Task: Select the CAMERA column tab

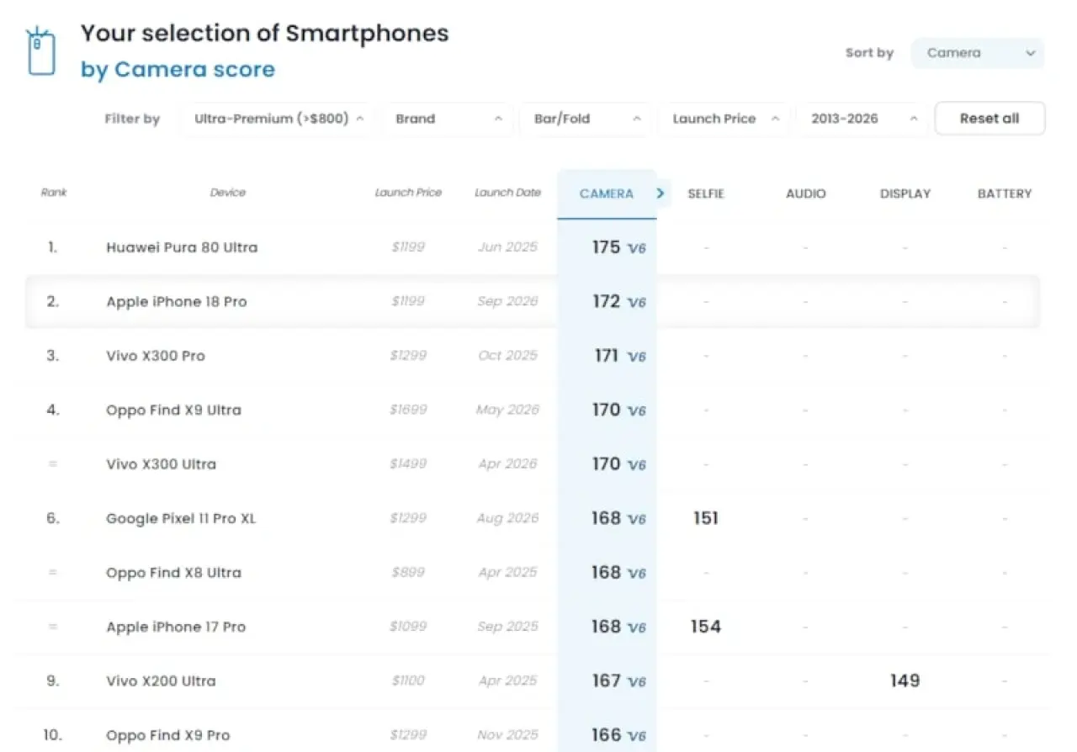Action: (606, 193)
